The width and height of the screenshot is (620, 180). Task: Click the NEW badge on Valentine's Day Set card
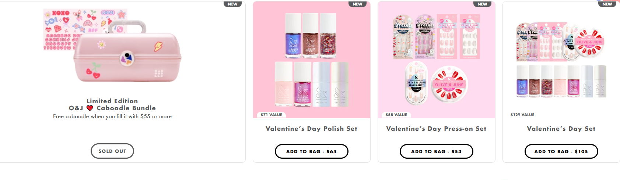pos(607,4)
